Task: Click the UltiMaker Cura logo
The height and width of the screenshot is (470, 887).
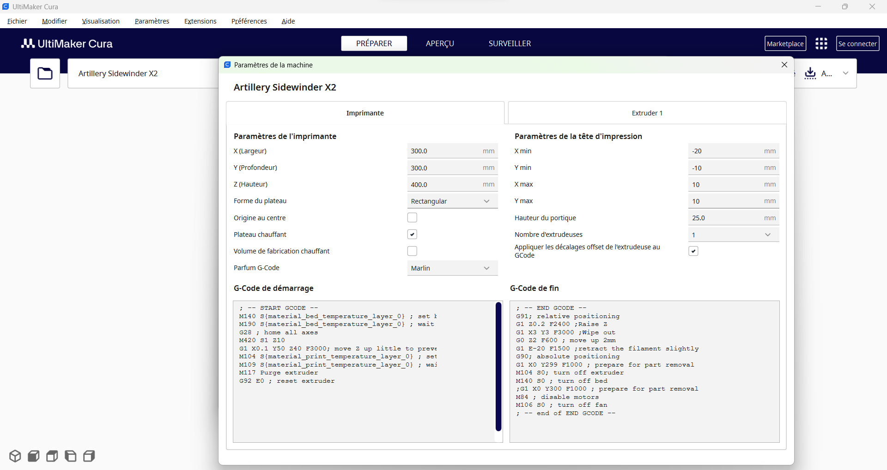Action: [x=67, y=43]
